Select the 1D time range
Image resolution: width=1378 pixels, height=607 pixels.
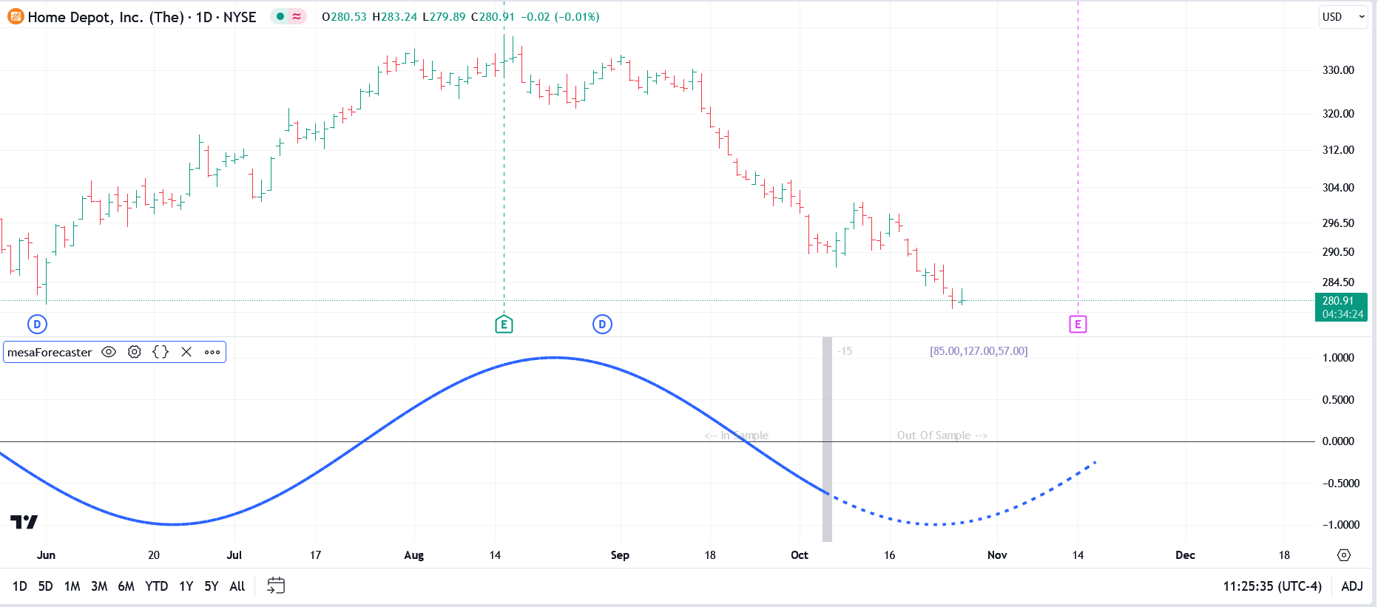tap(20, 586)
